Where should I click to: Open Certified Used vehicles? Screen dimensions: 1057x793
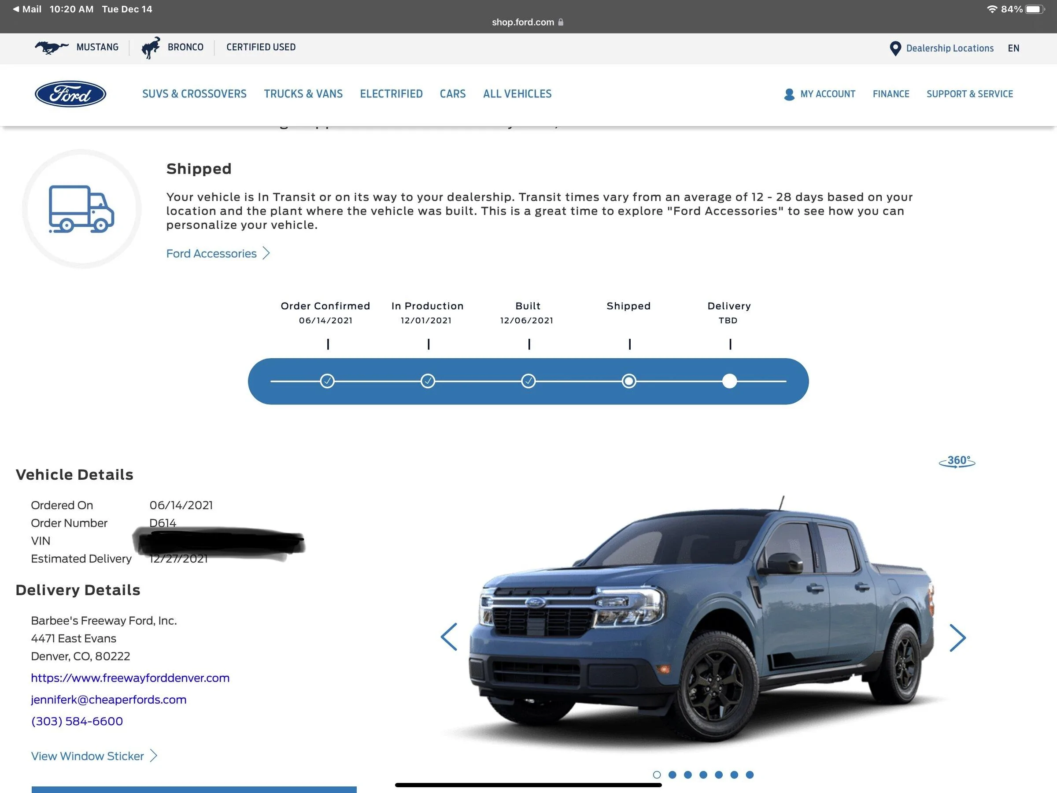[x=261, y=47]
